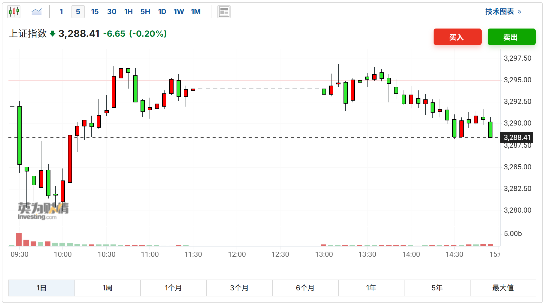Click the change value -6.65

click(x=114, y=34)
